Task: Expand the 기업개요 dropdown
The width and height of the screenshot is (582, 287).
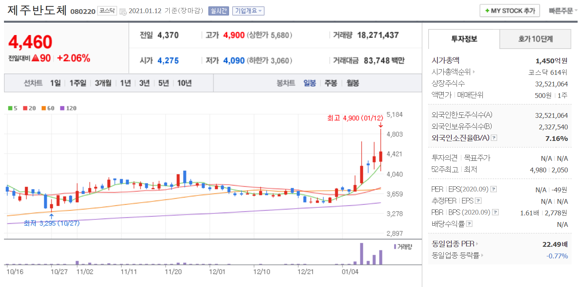Action: point(249,11)
